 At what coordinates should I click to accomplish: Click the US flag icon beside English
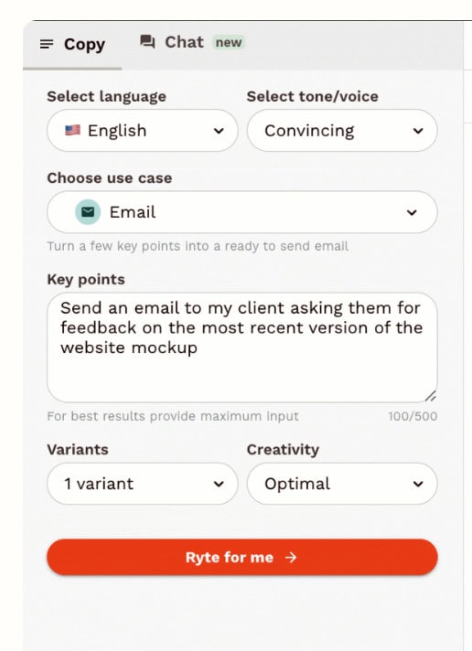point(72,131)
